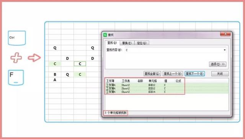This screenshot has width=245, height=139.
Task: Select the 查找 (Find) tab
Action: tap(112, 43)
